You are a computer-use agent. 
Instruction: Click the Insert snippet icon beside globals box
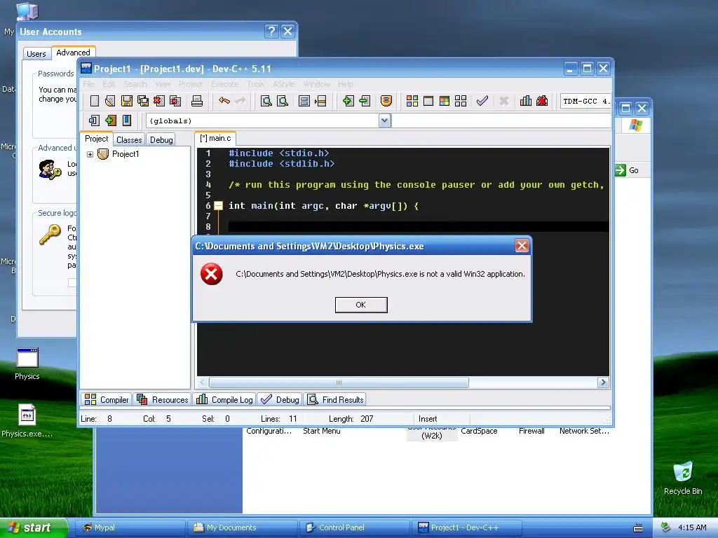(x=94, y=120)
